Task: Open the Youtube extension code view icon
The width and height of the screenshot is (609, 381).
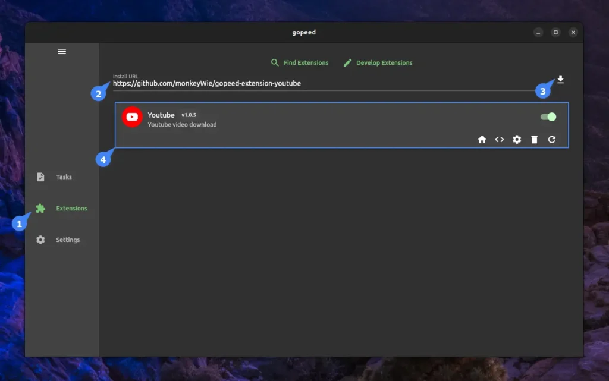Action: click(x=500, y=139)
